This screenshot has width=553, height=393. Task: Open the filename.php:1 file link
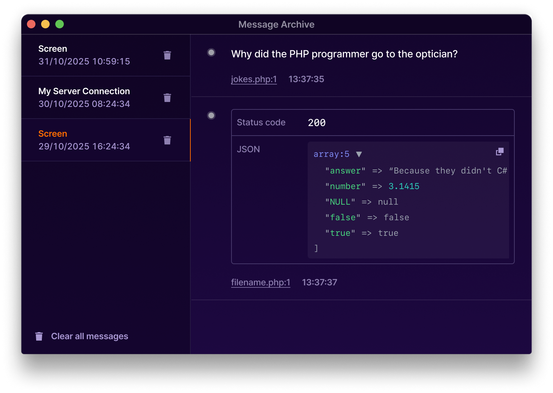coord(261,283)
